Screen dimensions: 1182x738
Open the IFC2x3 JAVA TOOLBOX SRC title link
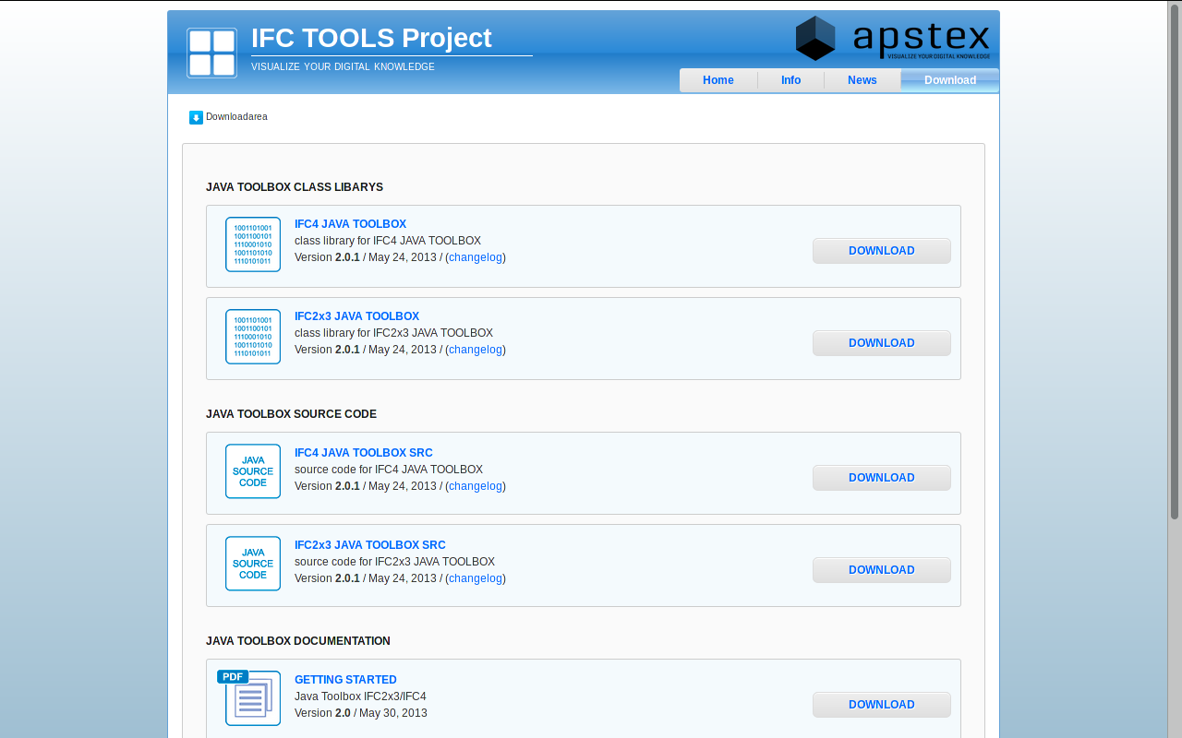click(x=370, y=545)
